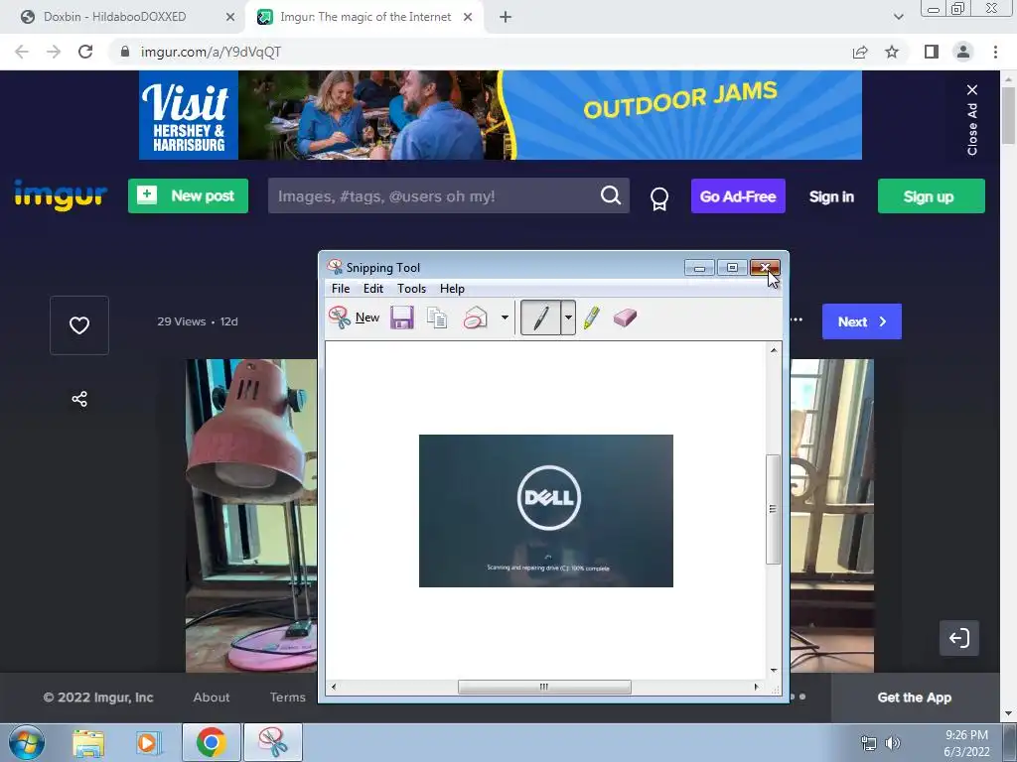This screenshot has height=762, width=1017.
Task: Click the New post button
Action: point(188,195)
